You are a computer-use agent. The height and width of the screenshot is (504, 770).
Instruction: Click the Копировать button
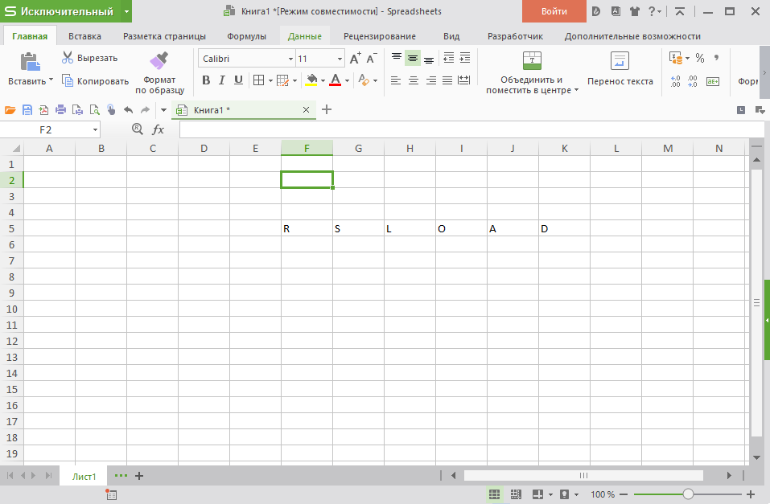point(95,81)
